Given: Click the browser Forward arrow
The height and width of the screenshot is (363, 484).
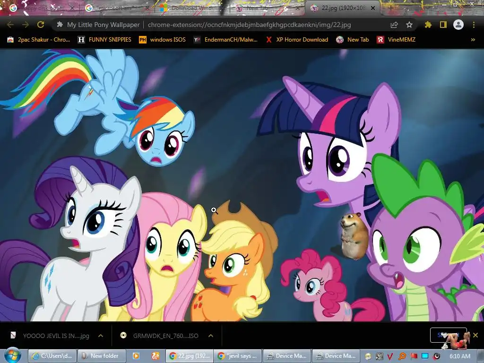Looking at the screenshot, I should (x=26, y=25).
